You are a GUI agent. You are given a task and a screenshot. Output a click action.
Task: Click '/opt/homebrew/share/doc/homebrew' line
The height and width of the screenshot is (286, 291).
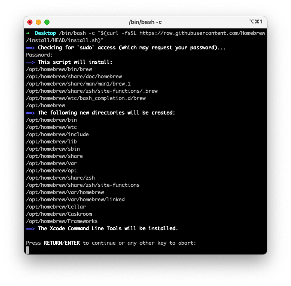74,77
